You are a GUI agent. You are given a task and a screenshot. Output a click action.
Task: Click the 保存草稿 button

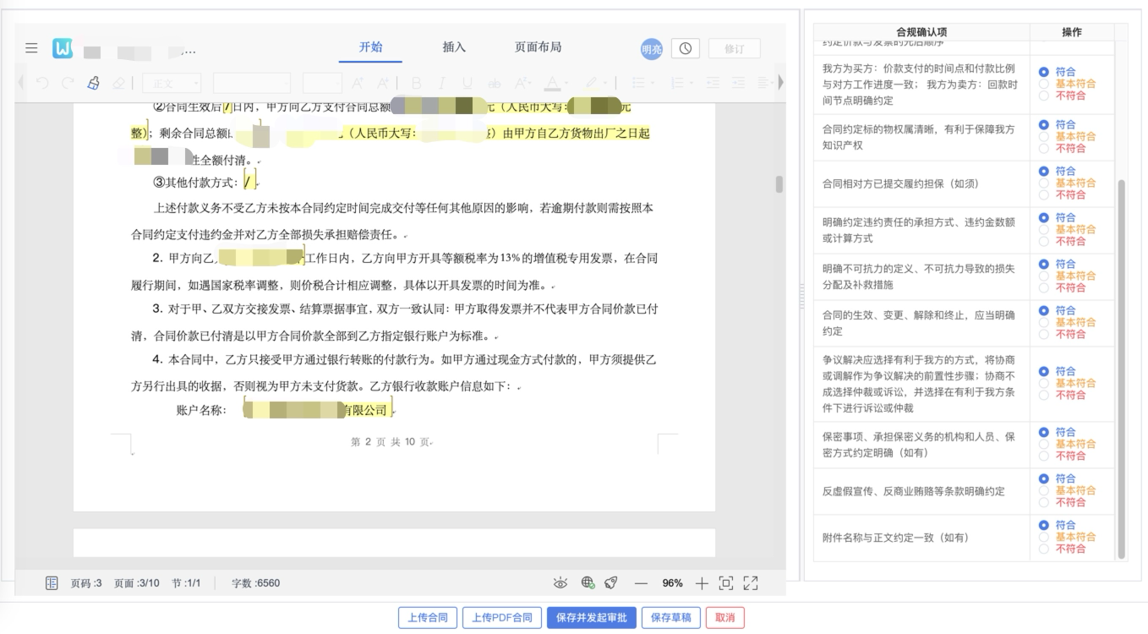[671, 617]
